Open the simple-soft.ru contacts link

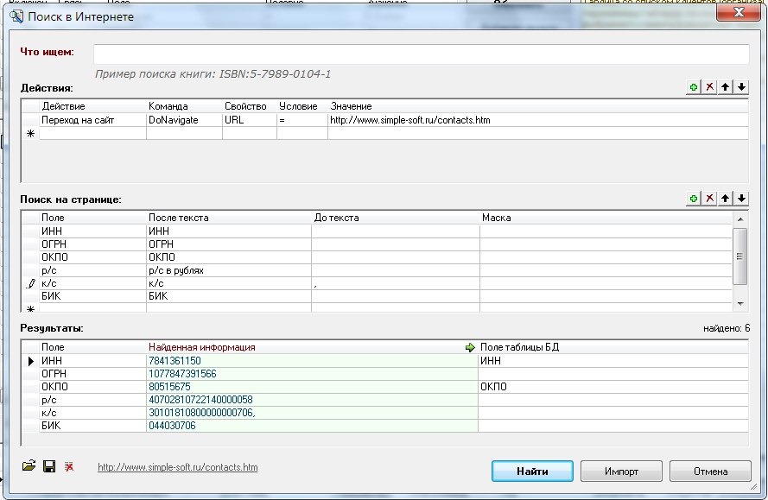[x=177, y=467]
